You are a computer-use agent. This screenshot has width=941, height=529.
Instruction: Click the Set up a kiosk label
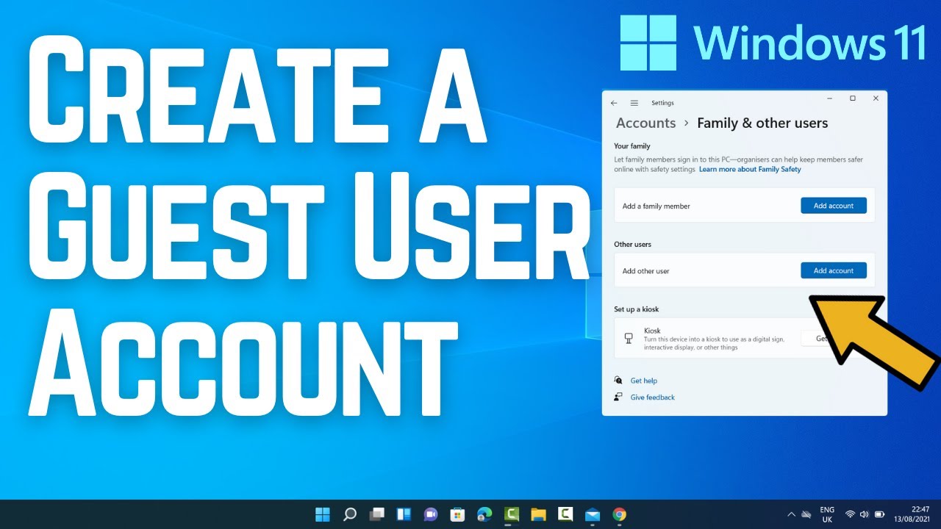[x=637, y=309]
